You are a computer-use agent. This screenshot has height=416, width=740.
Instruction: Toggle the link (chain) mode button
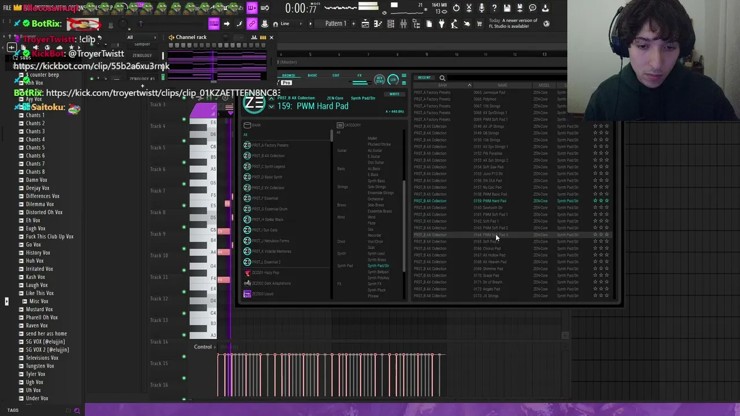coord(251,24)
